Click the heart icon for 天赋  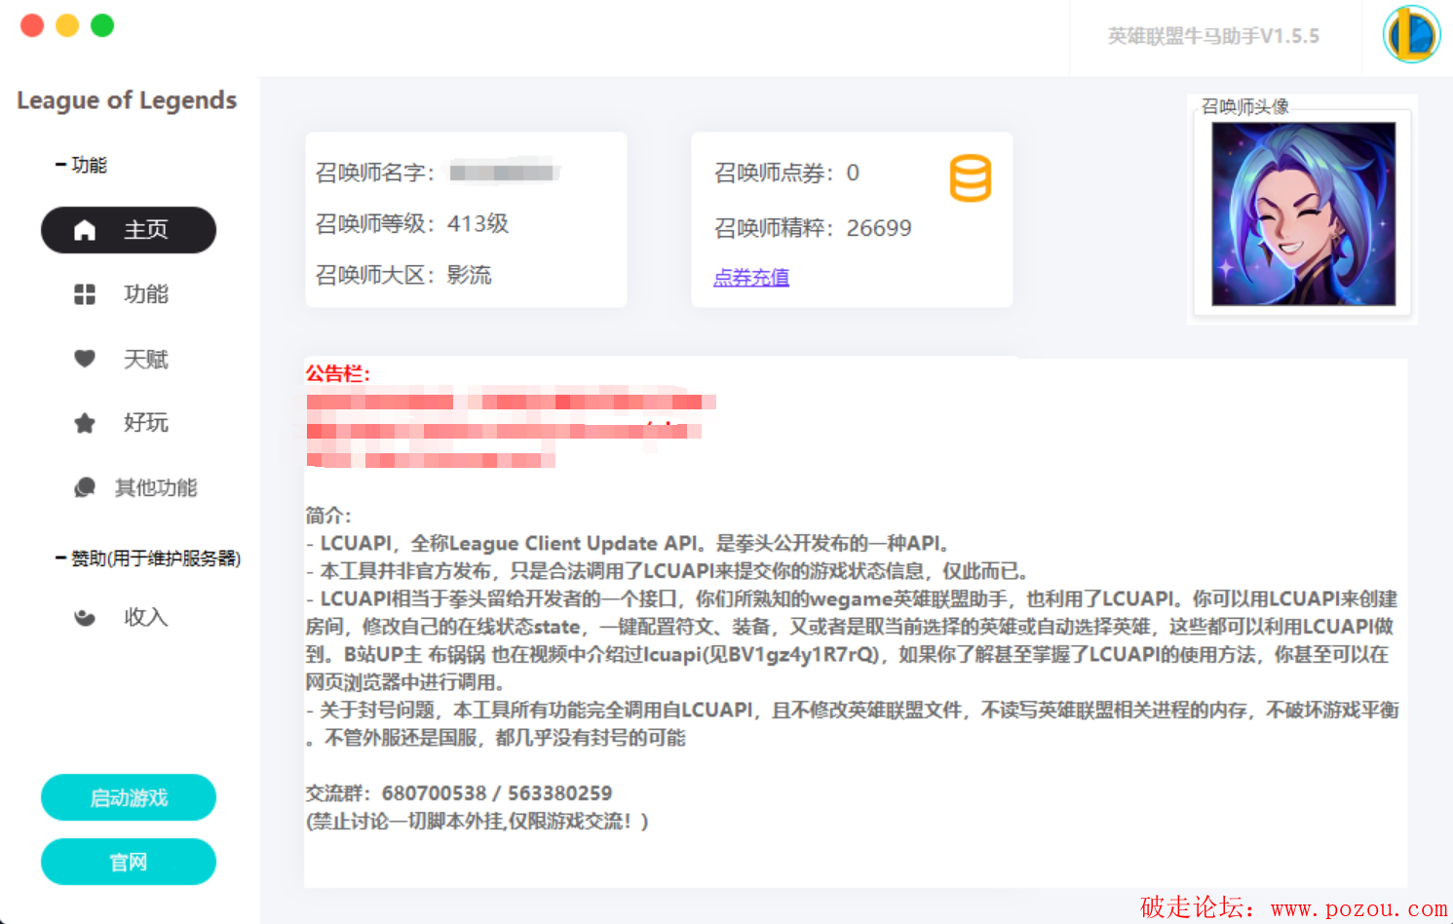(x=85, y=359)
